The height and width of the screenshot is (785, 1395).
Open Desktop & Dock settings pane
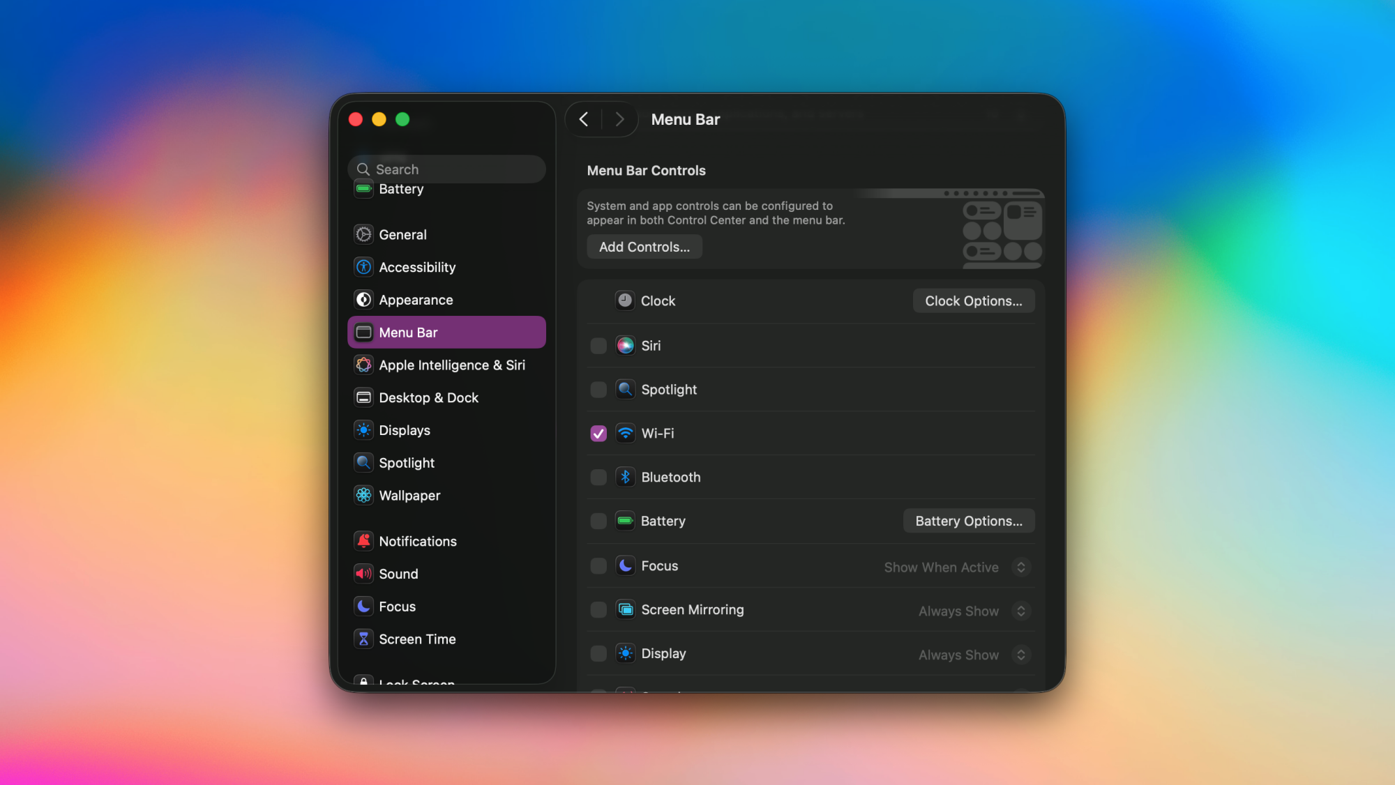428,397
